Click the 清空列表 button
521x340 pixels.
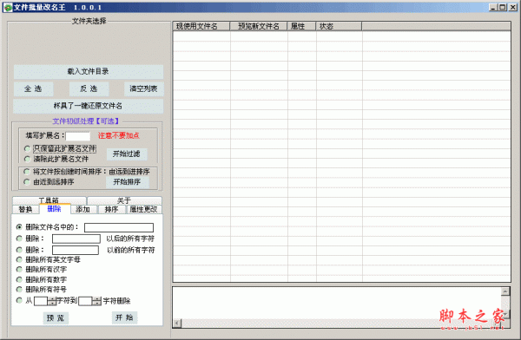click(143, 88)
